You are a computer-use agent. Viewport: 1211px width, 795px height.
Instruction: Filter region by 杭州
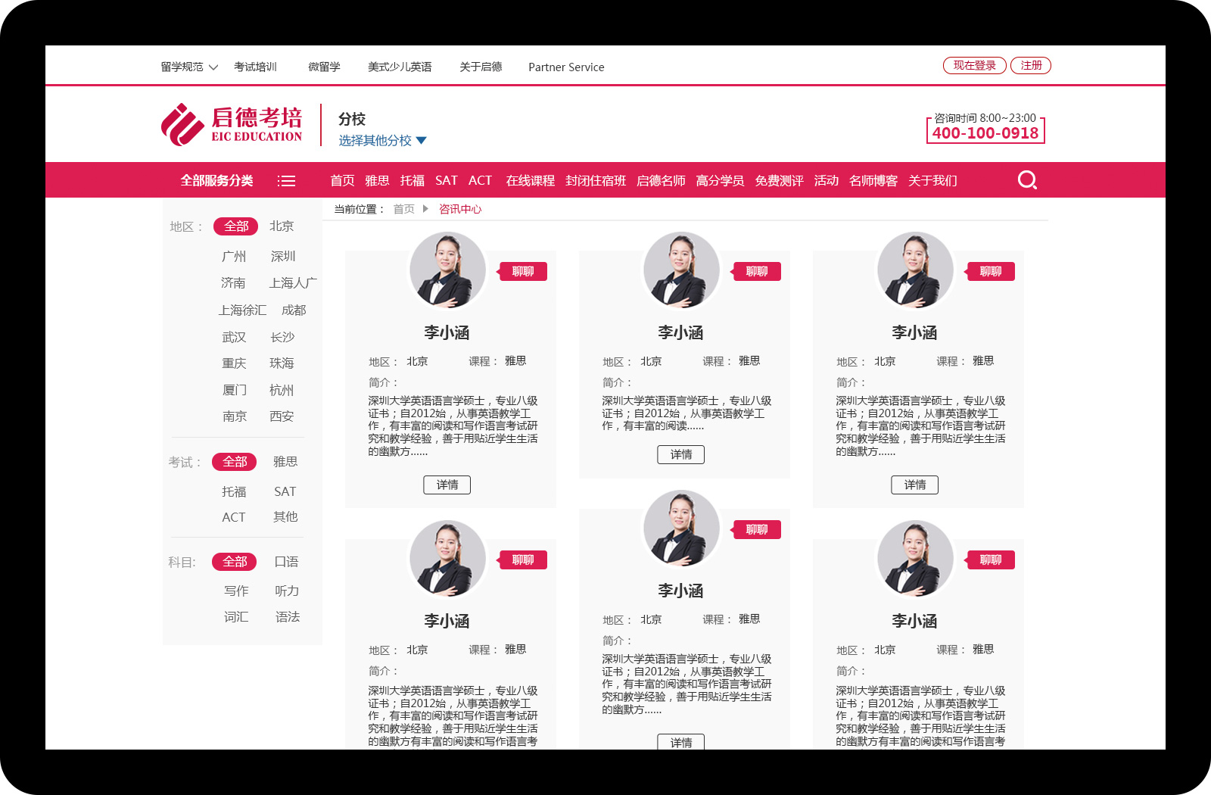coord(282,391)
